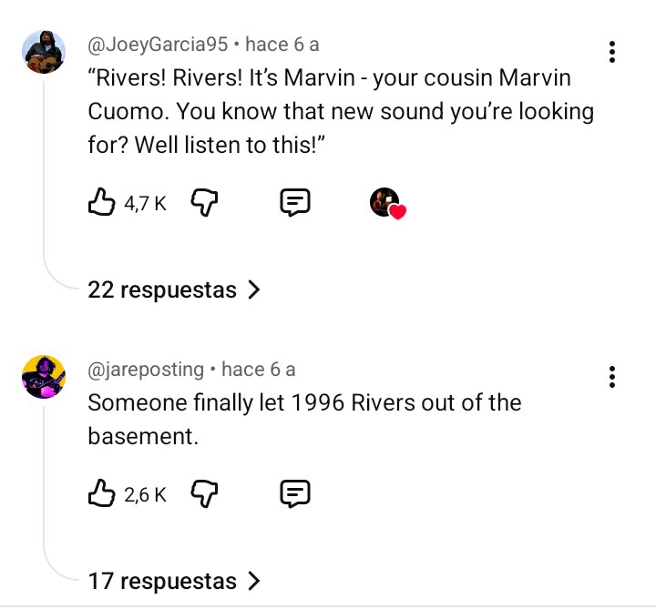The width and height of the screenshot is (656, 609).
Task: Open options menu for @JoeyGarcia95's comment
Action: [x=612, y=52]
